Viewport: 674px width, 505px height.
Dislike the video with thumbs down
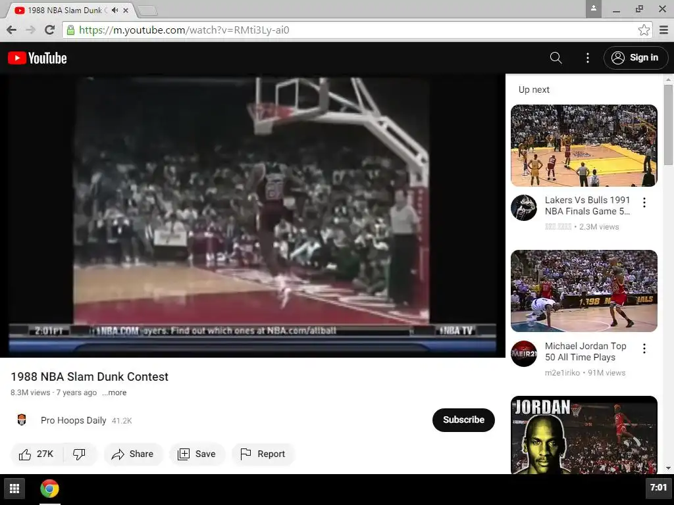click(x=80, y=454)
